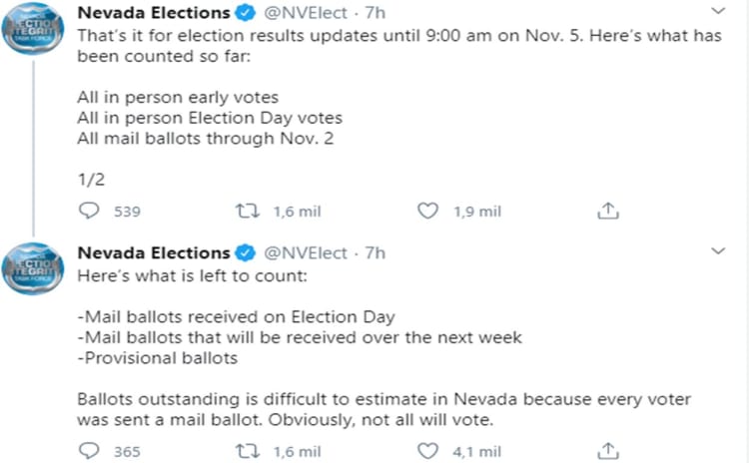Viewport: 749px width, 463px height.
Task: Click the verified badge on the second tweet
Action: tap(244, 252)
